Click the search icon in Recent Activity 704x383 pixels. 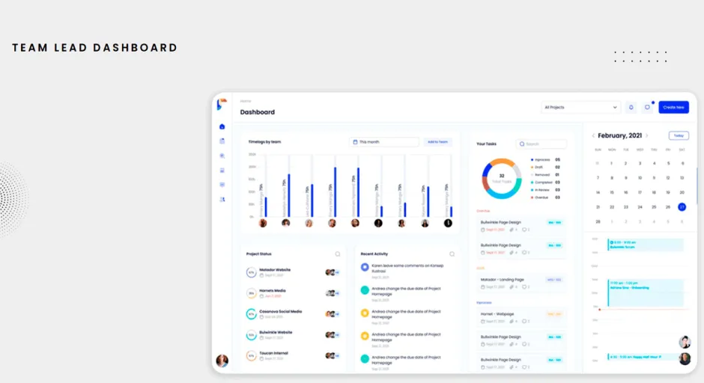[452, 254]
